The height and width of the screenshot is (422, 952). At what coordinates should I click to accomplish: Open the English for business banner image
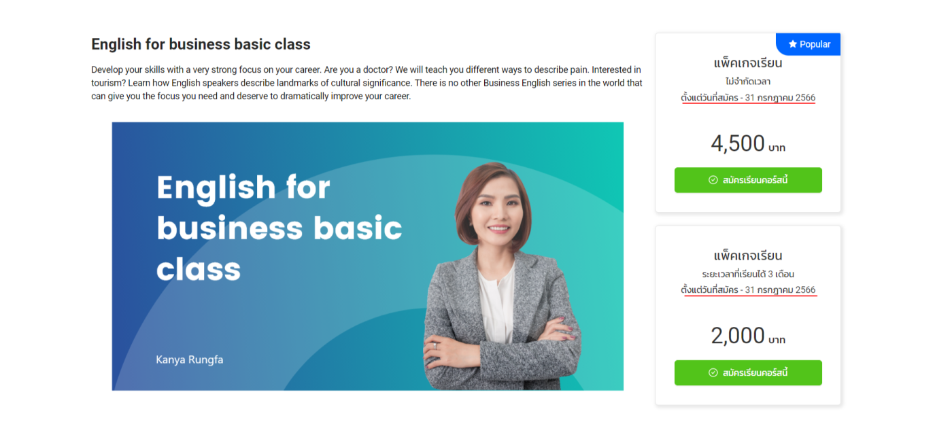[367, 256]
